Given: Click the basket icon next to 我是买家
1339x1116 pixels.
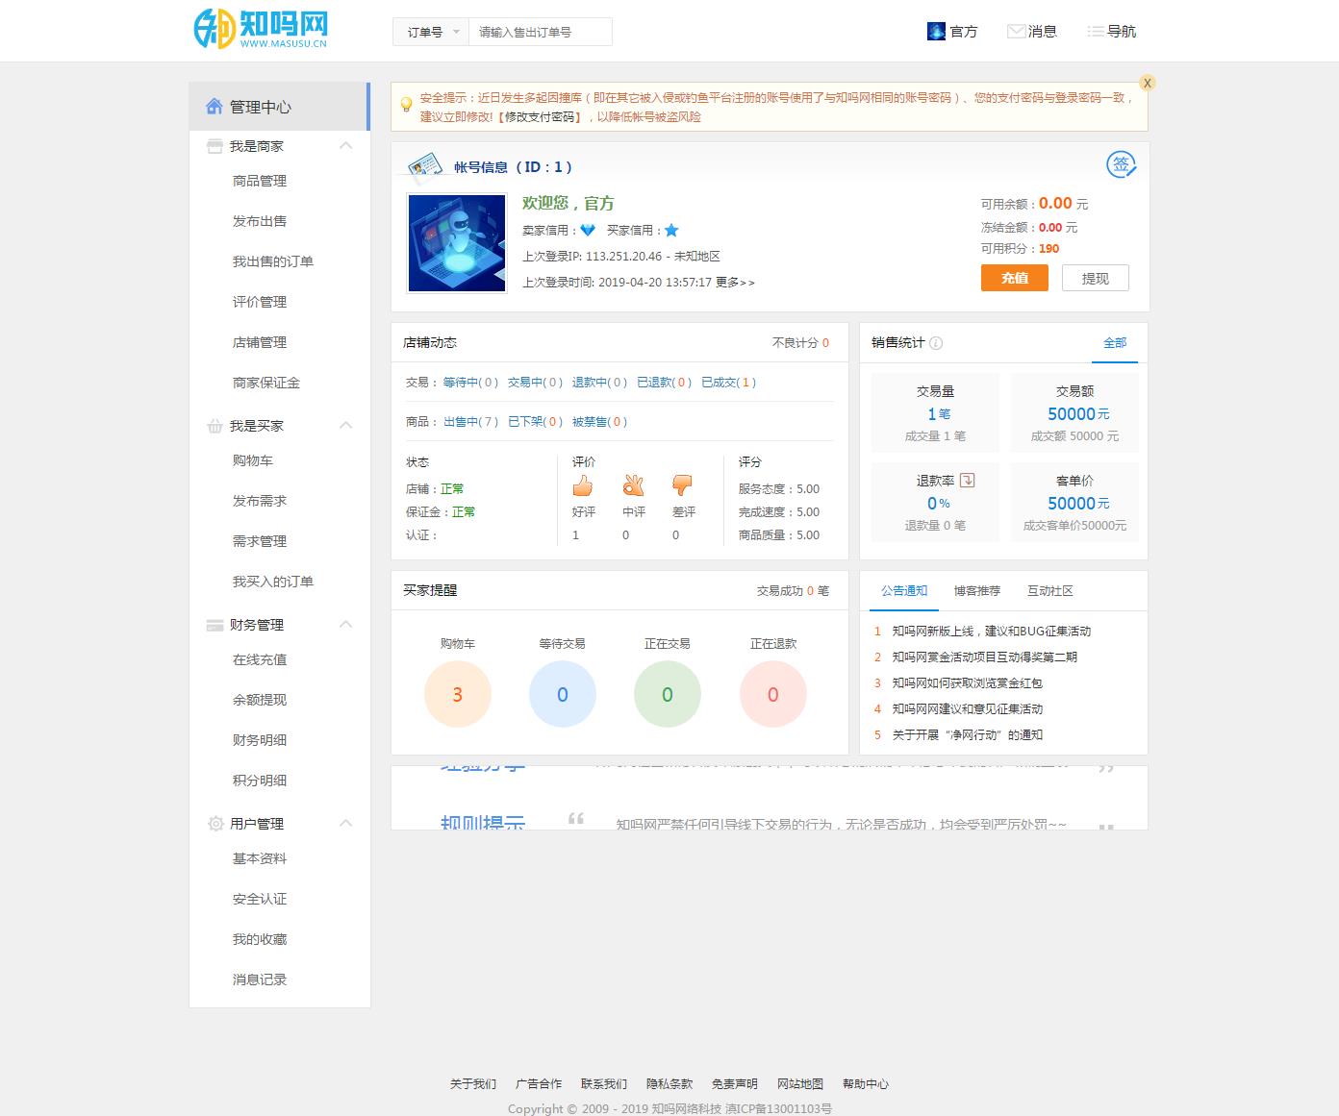Looking at the screenshot, I should pyautogui.click(x=215, y=426).
